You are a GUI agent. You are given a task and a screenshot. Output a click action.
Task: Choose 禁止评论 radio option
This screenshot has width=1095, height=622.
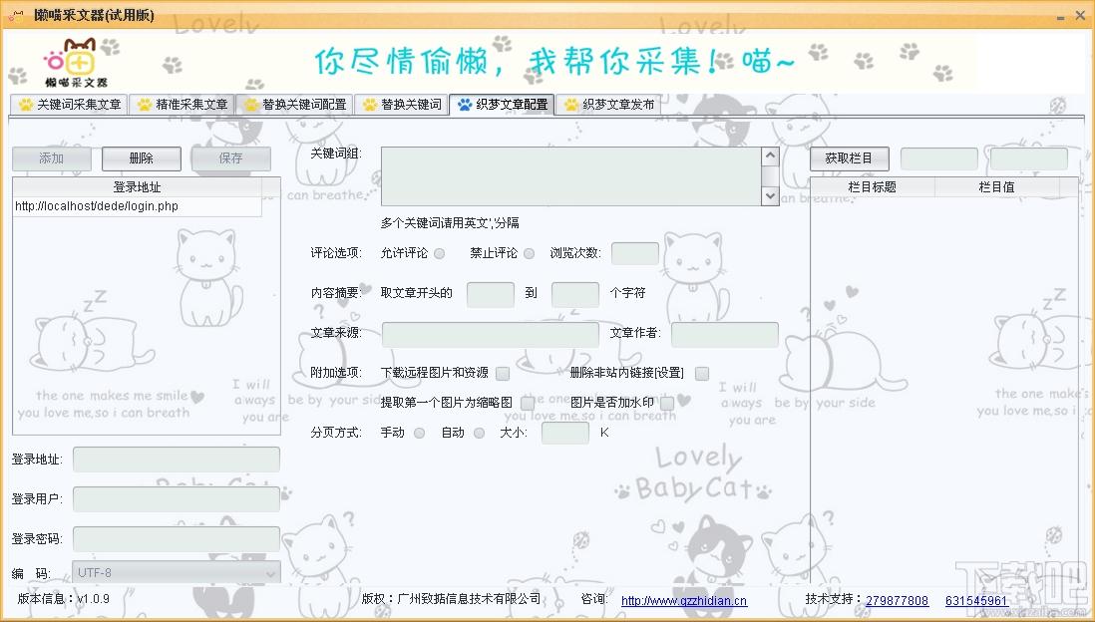(x=530, y=253)
